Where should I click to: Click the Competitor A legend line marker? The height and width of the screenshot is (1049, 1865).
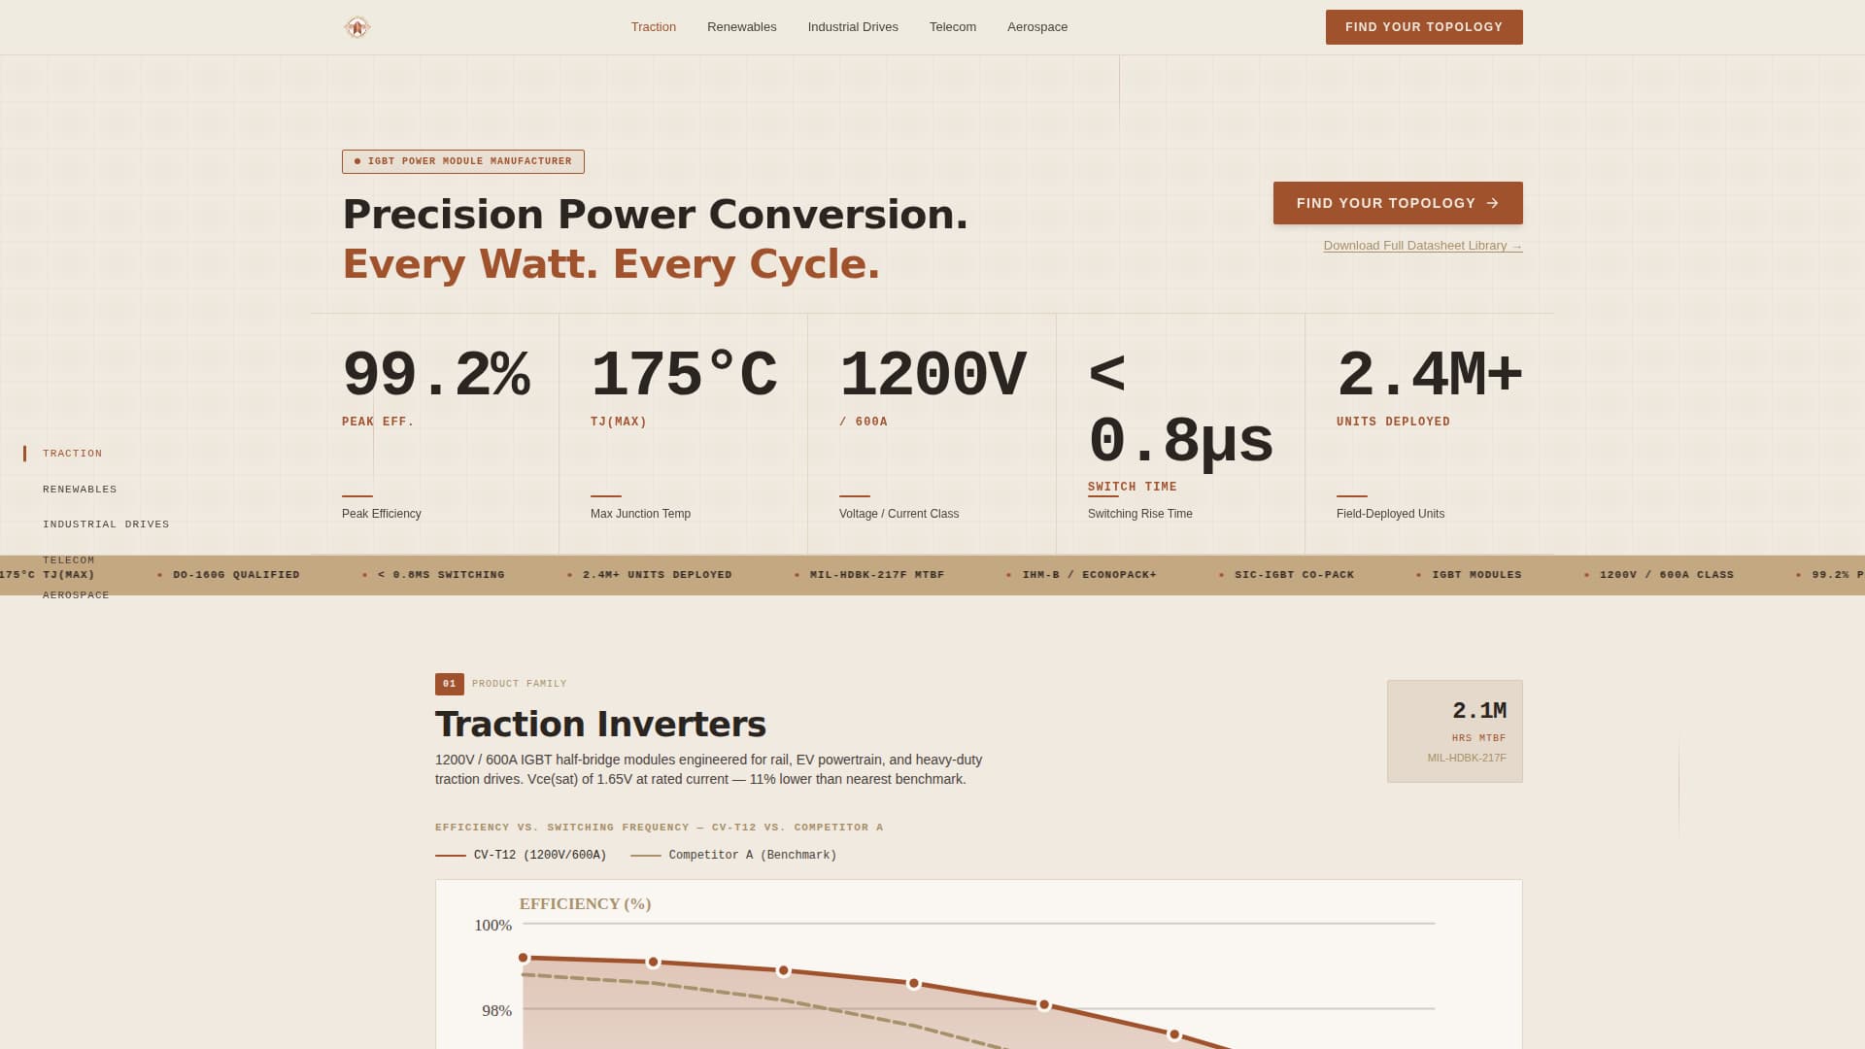click(x=645, y=855)
